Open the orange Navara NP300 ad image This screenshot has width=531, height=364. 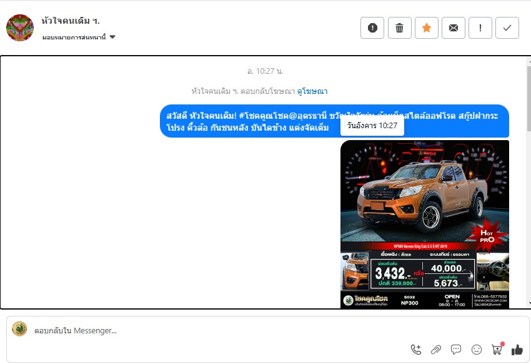(x=425, y=224)
